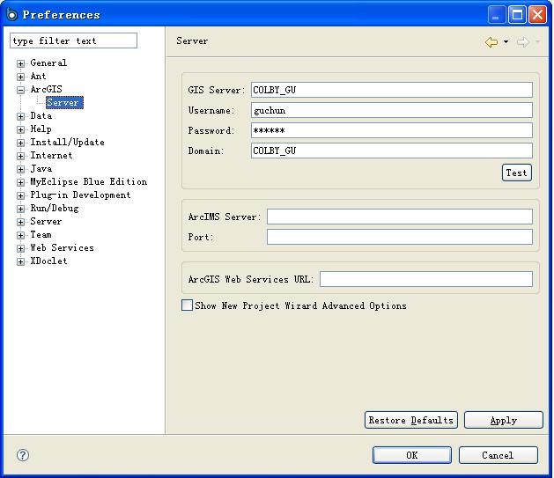Select the XDoclet category
This screenshot has height=478, width=554.
48,261
